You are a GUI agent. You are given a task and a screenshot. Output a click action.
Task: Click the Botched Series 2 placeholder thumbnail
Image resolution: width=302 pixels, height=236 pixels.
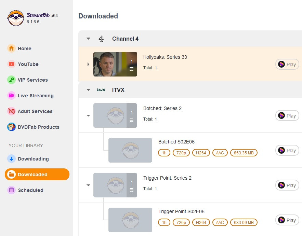click(115, 115)
